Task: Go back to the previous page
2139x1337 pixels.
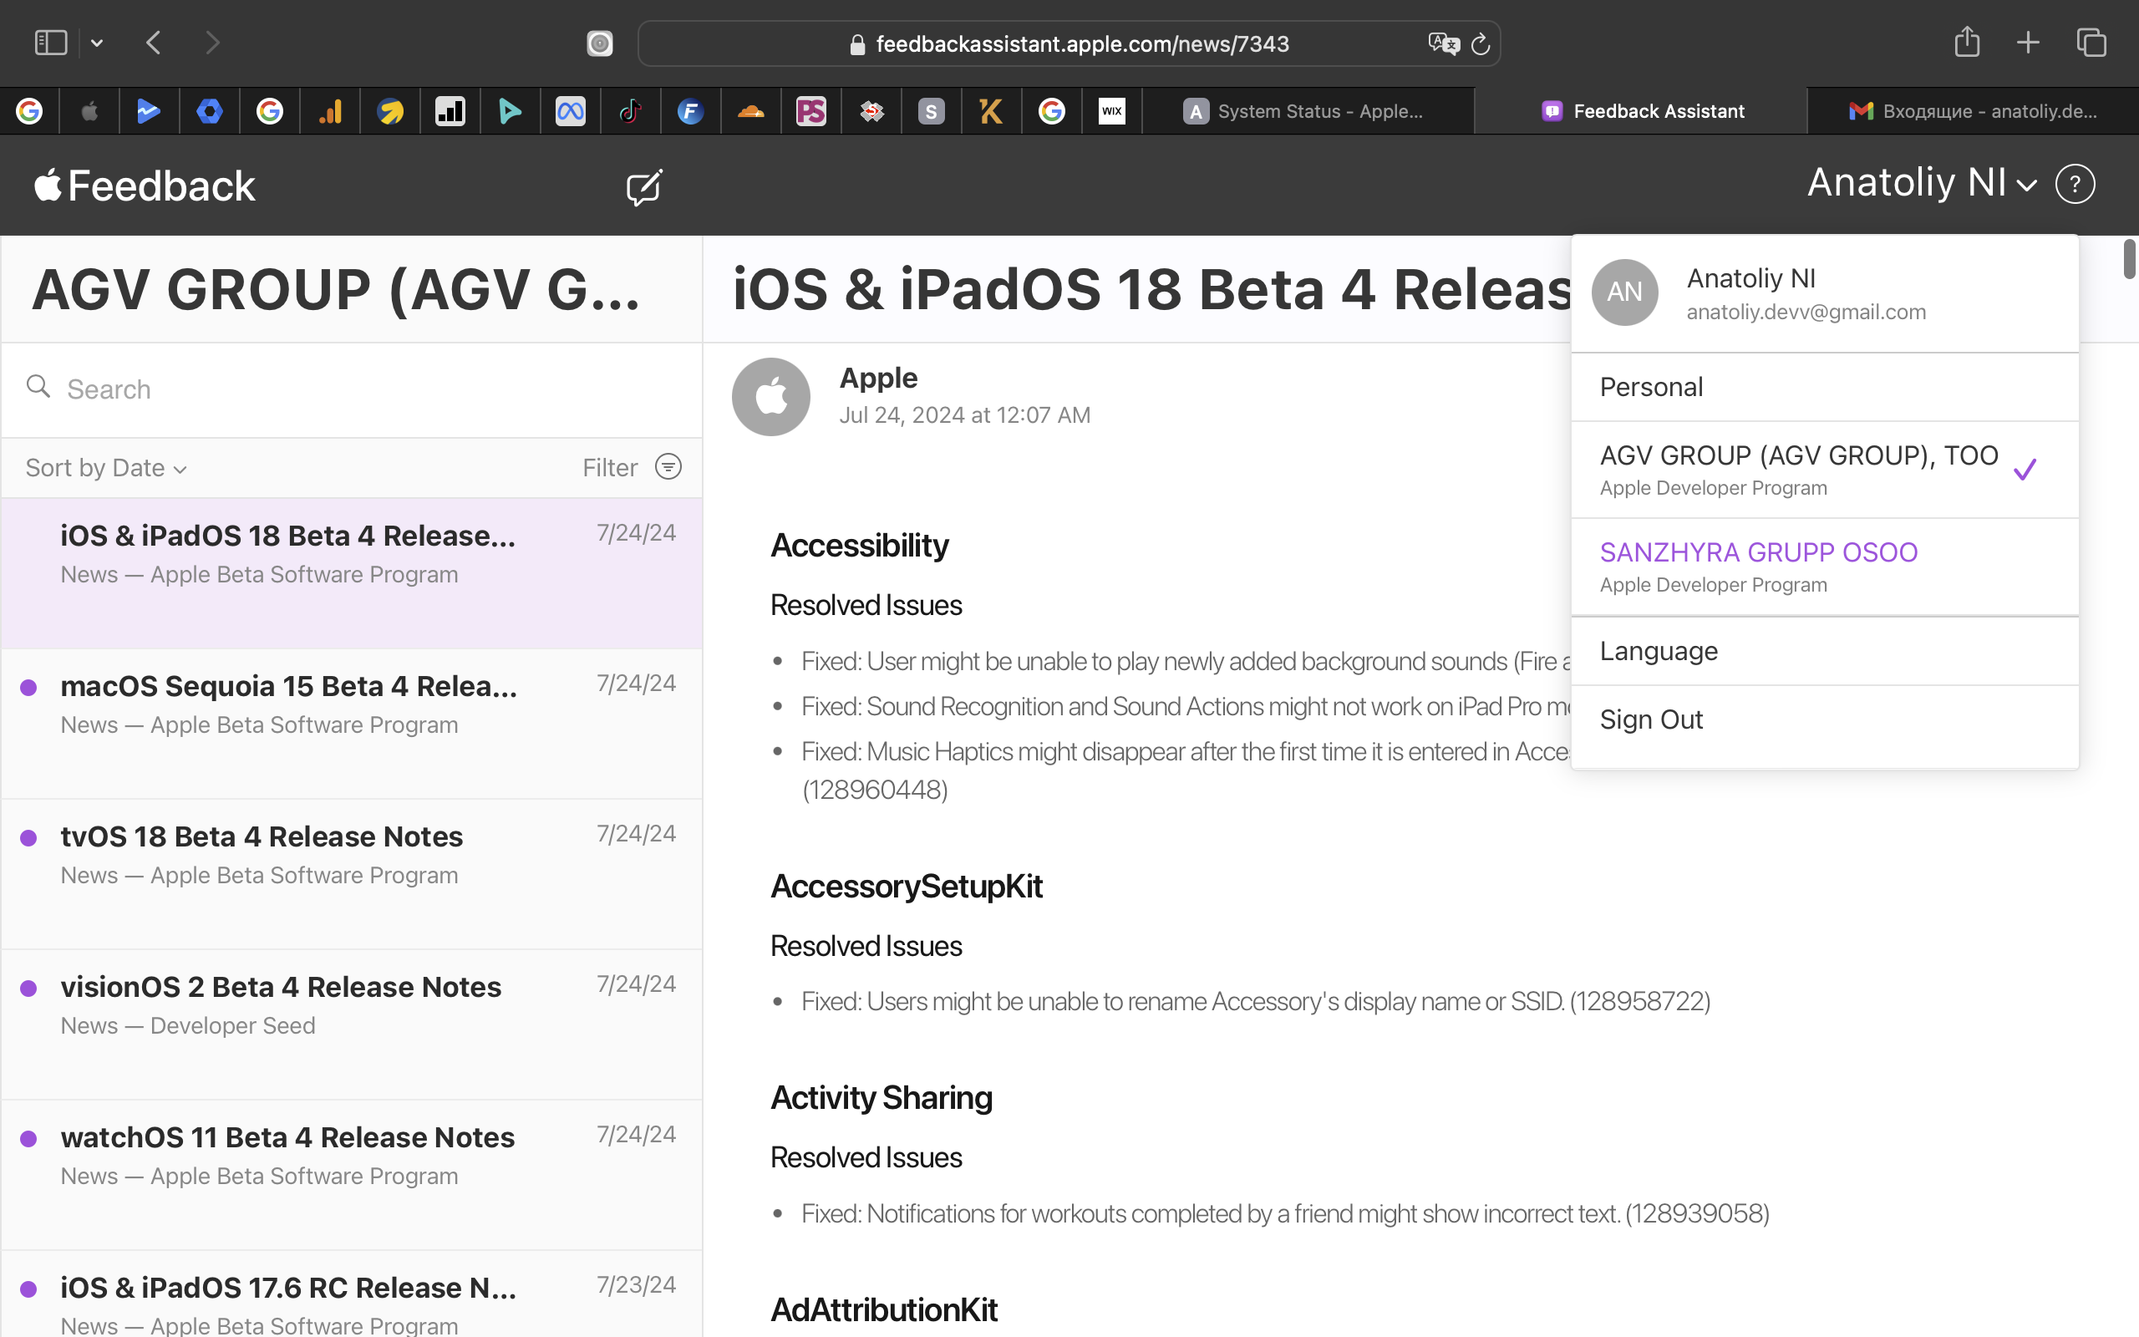Action: [x=154, y=43]
